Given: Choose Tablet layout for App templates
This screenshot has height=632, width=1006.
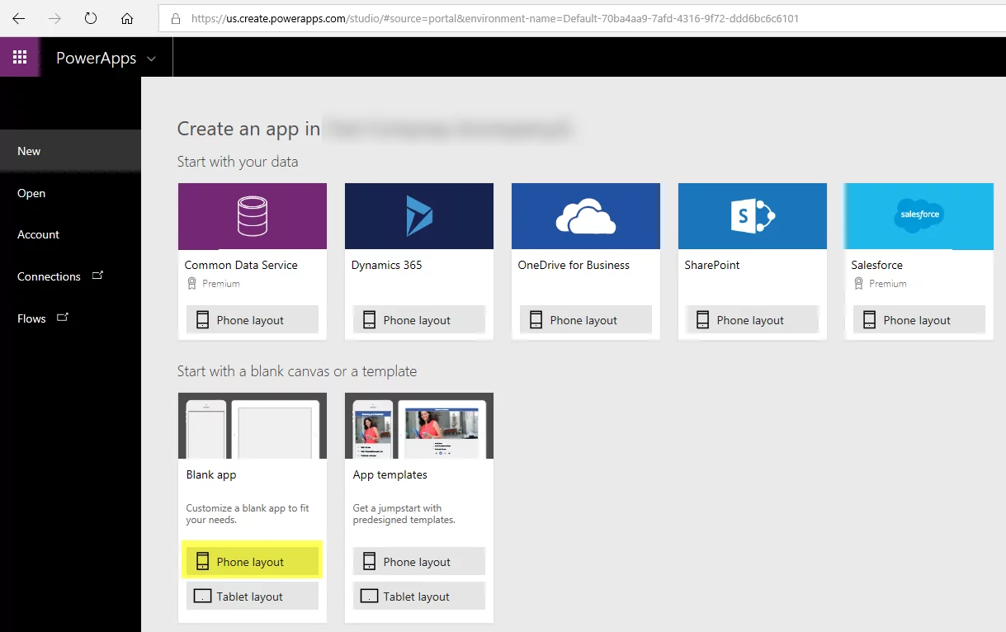Looking at the screenshot, I should 419,597.
